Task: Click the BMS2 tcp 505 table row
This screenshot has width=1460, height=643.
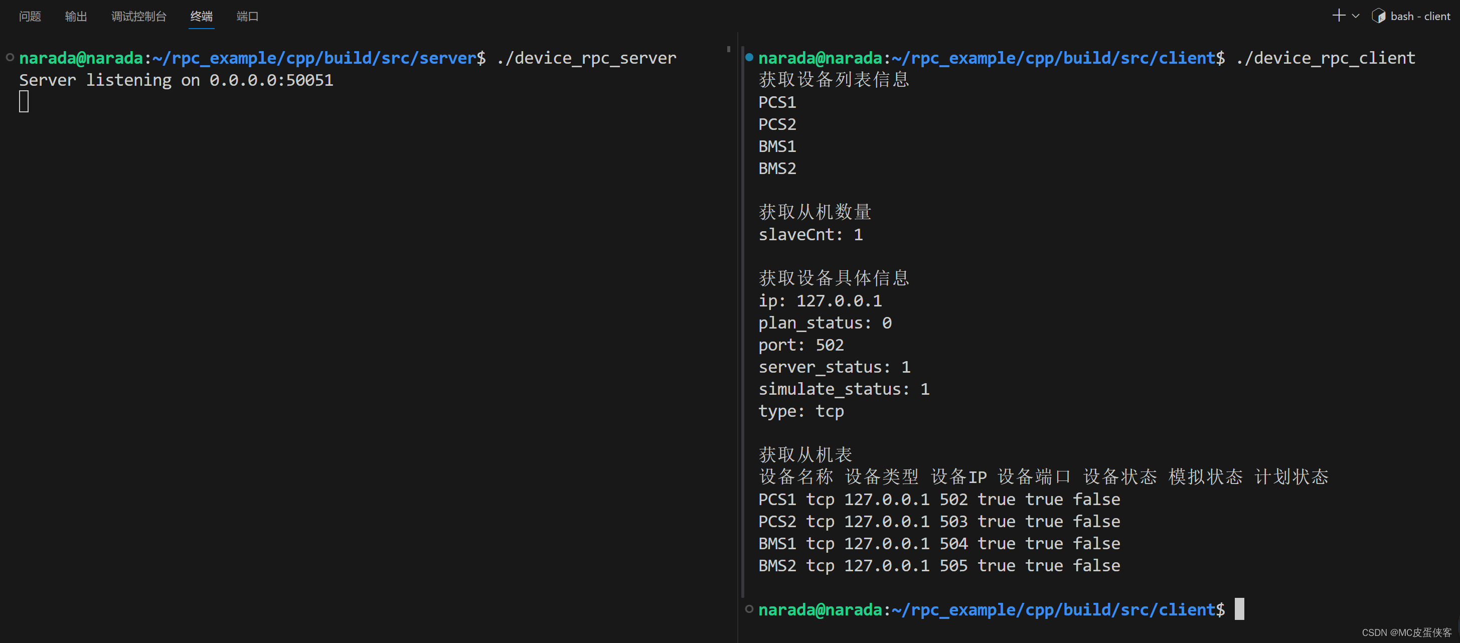Action: pyautogui.click(x=939, y=566)
